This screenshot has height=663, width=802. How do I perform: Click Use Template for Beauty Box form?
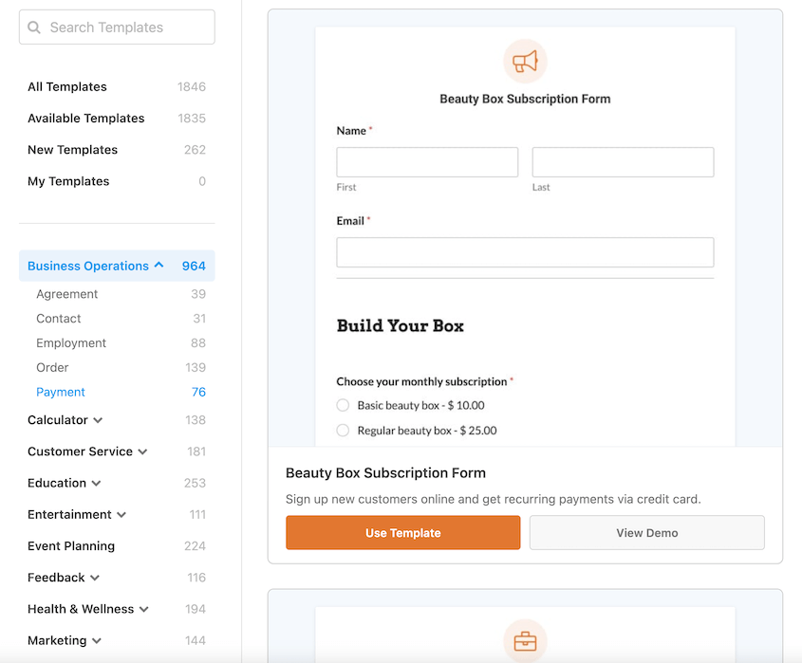pos(403,533)
